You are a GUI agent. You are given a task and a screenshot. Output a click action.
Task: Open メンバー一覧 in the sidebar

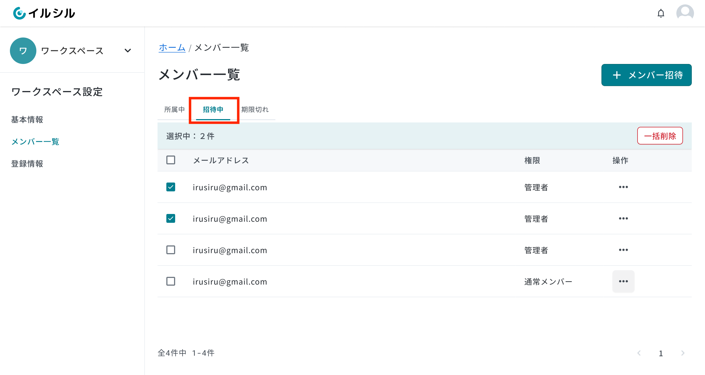35,142
